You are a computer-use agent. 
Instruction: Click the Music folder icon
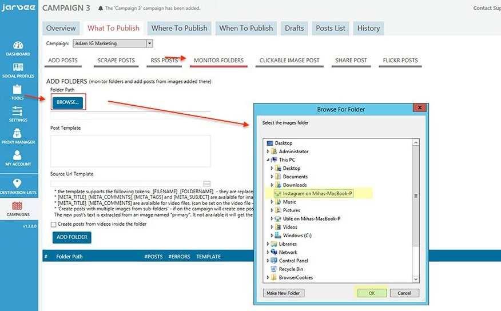pyautogui.click(x=278, y=202)
